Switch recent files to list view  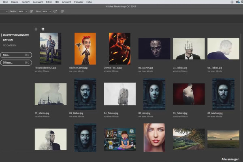click(x=36, y=29)
